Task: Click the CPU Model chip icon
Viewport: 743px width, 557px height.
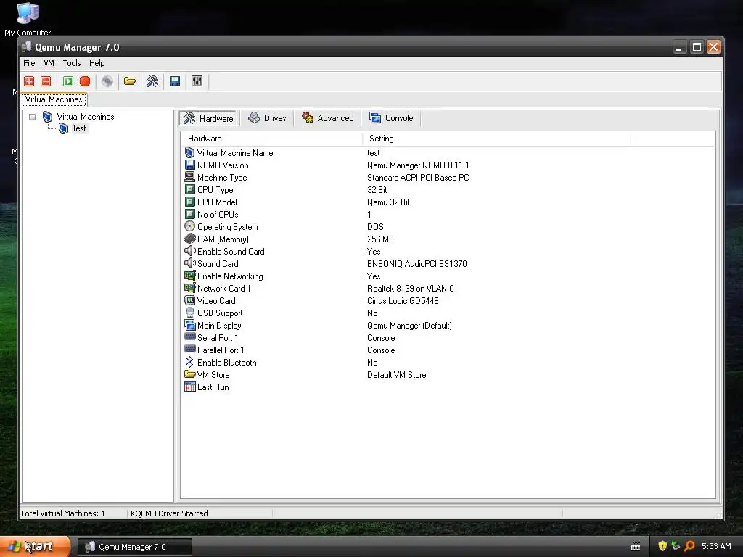Action: pos(189,202)
